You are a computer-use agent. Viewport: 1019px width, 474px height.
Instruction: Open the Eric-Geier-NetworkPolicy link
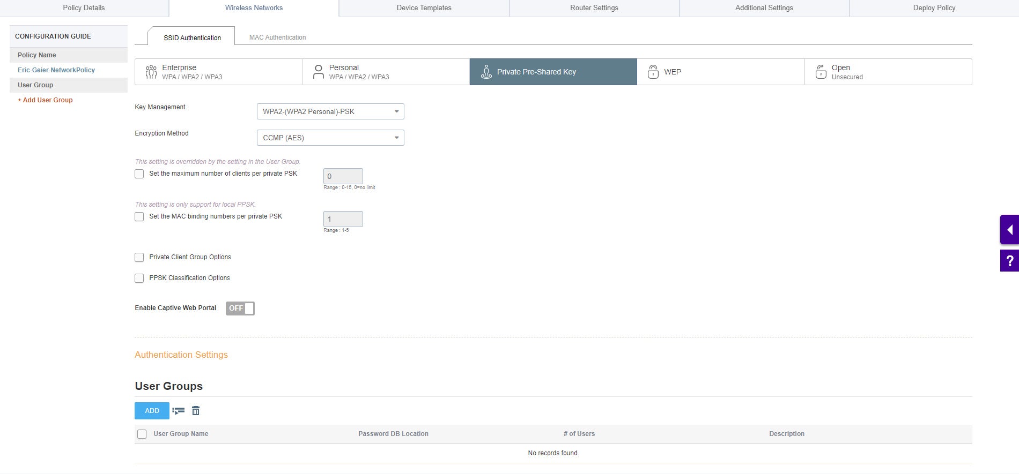tap(56, 70)
